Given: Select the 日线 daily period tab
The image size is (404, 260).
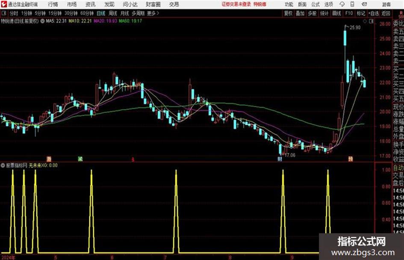Looking at the screenshot, I should [x=101, y=13].
